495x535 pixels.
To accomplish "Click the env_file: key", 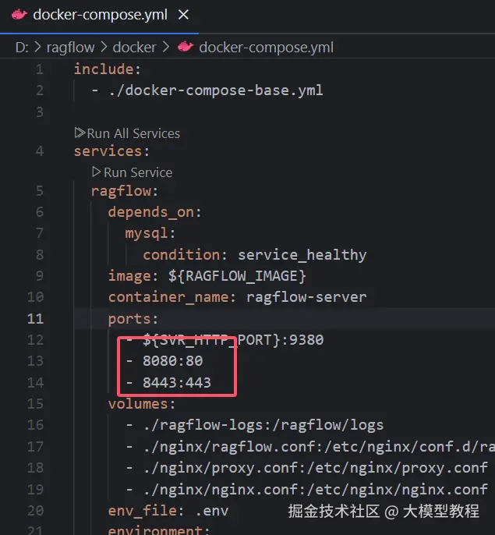I will click(146, 511).
